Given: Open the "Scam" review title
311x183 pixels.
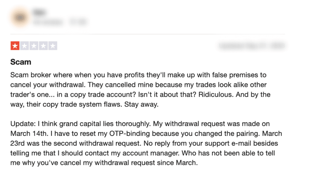Looking at the screenshot, I should point(21,62).
